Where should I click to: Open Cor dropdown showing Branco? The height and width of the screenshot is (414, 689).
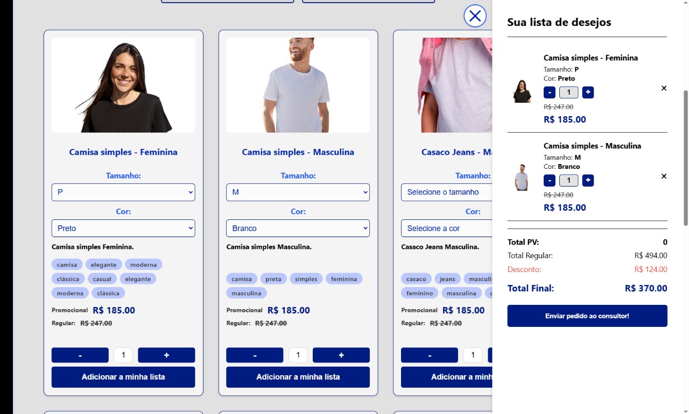[x=298, y=229]
